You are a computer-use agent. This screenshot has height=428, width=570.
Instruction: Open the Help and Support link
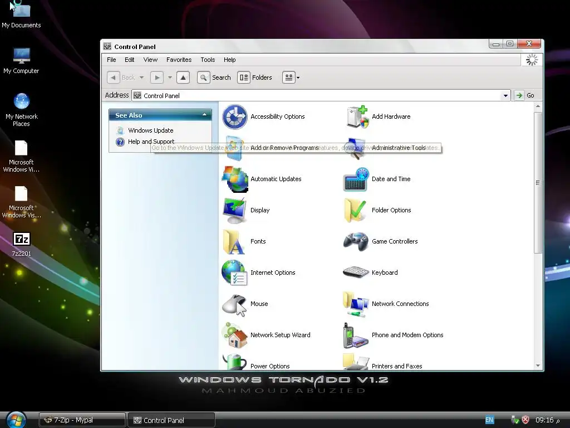151,142
